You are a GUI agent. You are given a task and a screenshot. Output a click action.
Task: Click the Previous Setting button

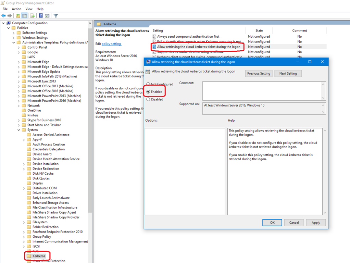click(259, 73)
